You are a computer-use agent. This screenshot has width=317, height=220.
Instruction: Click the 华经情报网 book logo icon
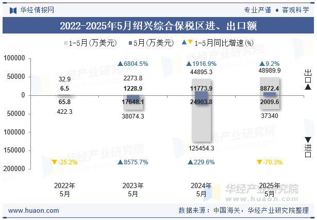click(13, 10)
